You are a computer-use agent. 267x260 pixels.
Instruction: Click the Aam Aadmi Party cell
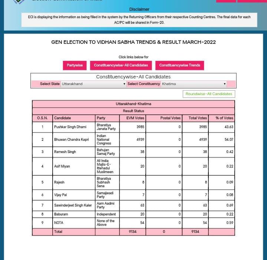tap(105, 205)
